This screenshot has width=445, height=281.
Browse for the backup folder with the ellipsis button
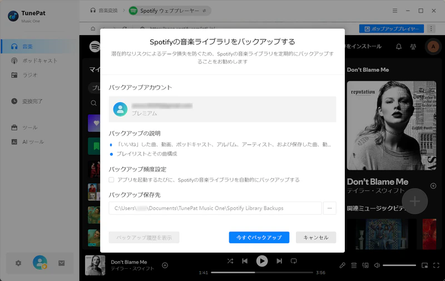point(329,208)
